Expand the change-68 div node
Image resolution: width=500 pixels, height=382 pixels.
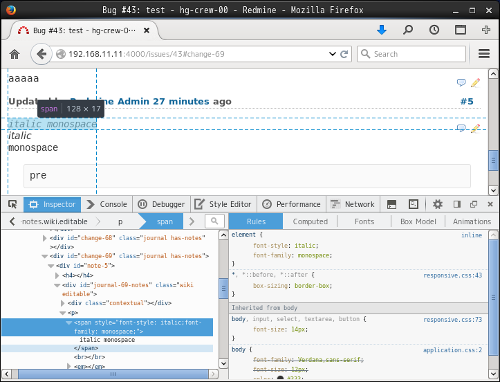coord(45,238)
